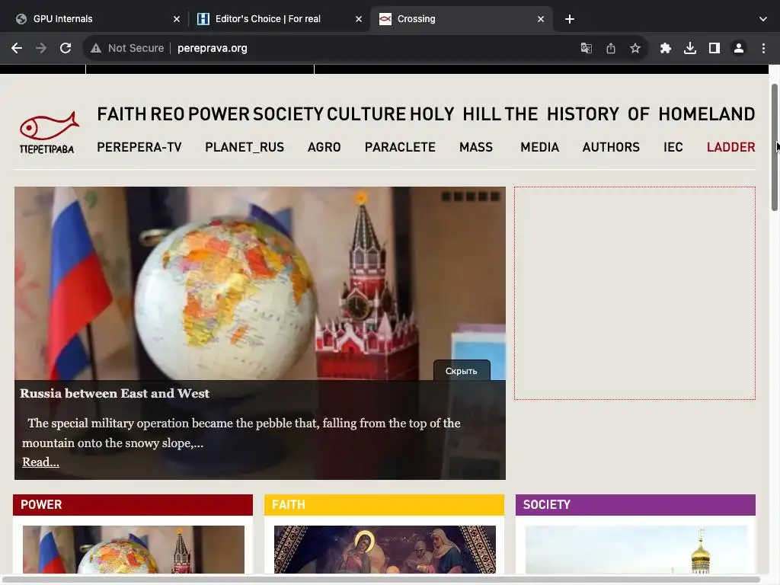Image resolution: width=780 pixels, height=585 pixels.
Task: Close the Crossing tab
Action: click(x=541, y=19)
